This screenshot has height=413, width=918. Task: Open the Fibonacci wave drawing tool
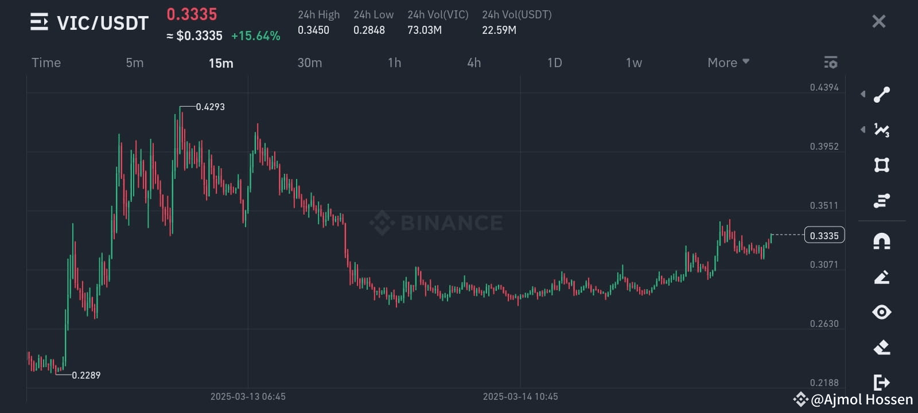(882, 130)
